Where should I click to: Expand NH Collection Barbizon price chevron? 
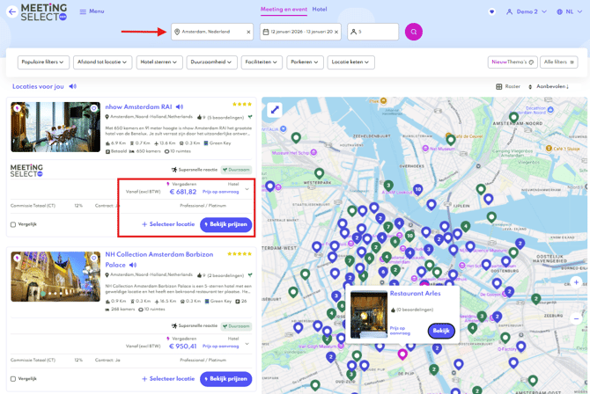[x=247, y=344]
